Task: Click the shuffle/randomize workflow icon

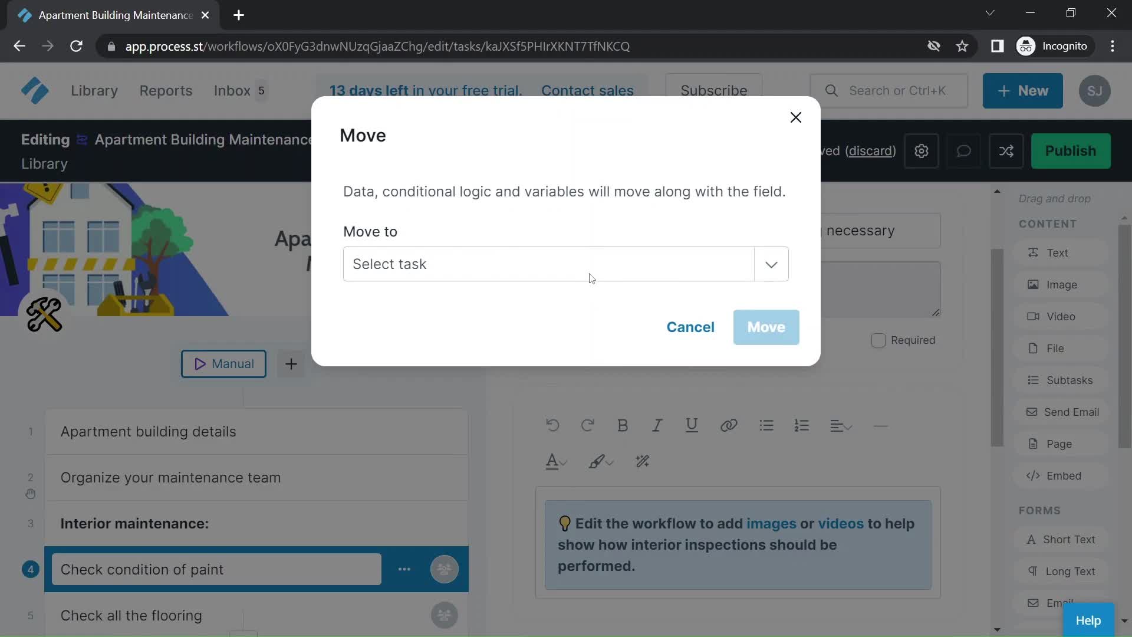Action: point(1006,151)
